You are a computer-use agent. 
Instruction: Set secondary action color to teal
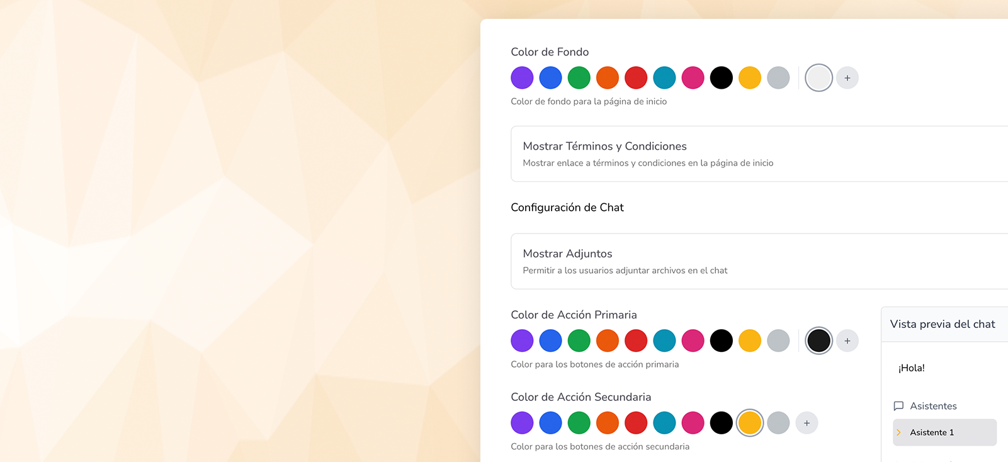pyautogui.click(x=664, y=423)
